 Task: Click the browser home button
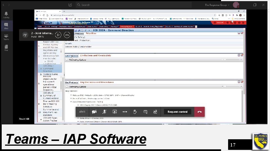tap(47, 15)
